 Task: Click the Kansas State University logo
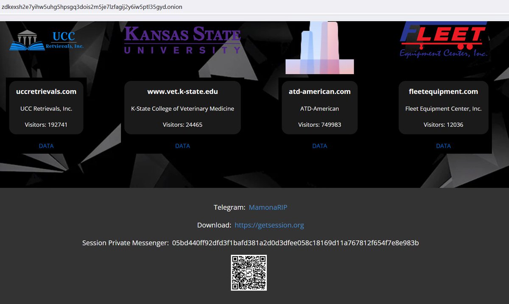pos(182,40)
